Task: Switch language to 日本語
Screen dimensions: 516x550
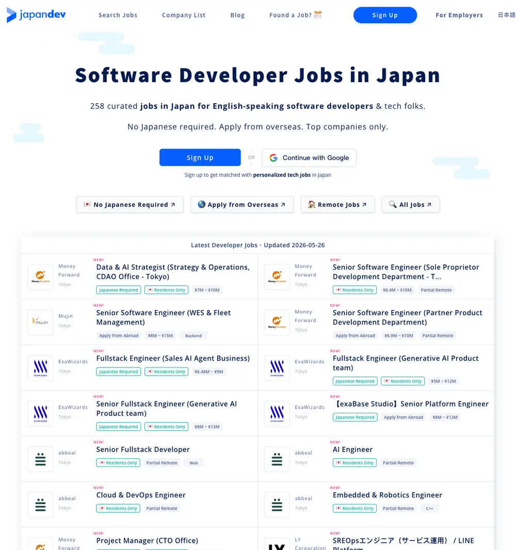Action: (506, 15)
